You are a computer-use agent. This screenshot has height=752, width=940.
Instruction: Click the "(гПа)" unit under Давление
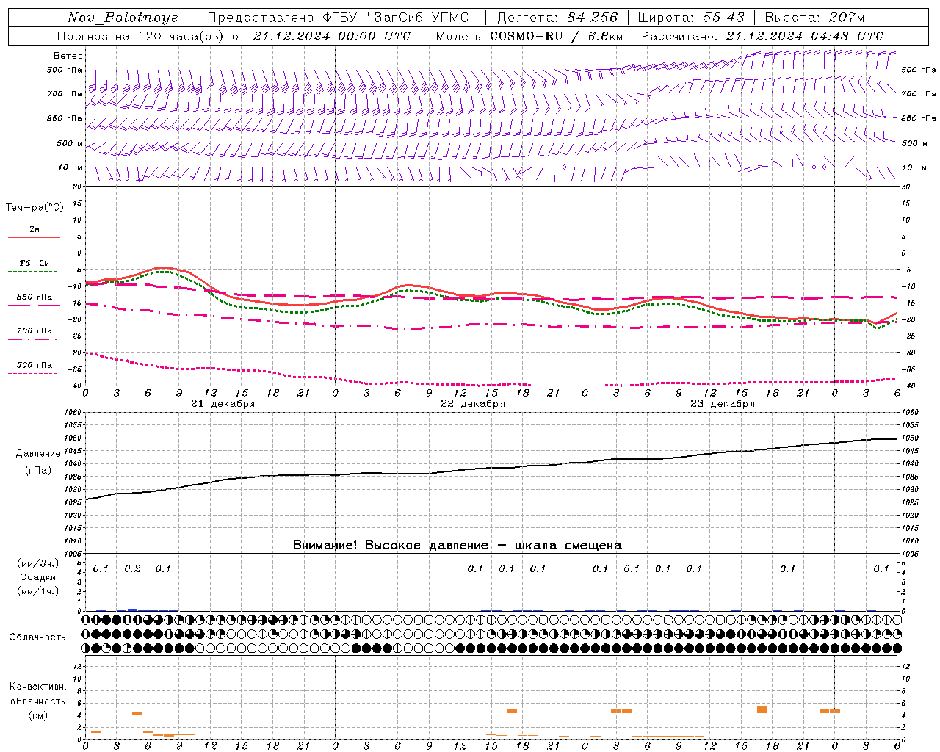tap(38, 471)
